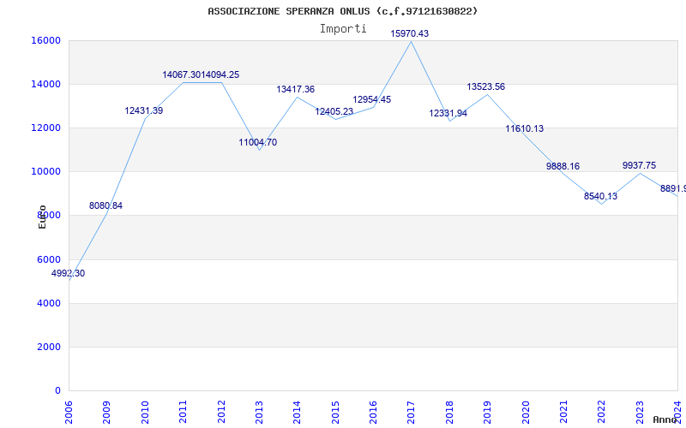Select the x-axis year 2011
Viewport: 686px width, 428px height.
click(x=183, y=413)
